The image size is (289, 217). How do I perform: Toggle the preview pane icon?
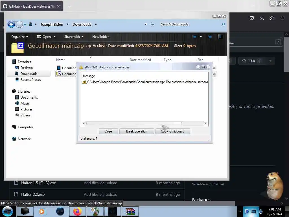pyautogui.click(x=210, y=37)
